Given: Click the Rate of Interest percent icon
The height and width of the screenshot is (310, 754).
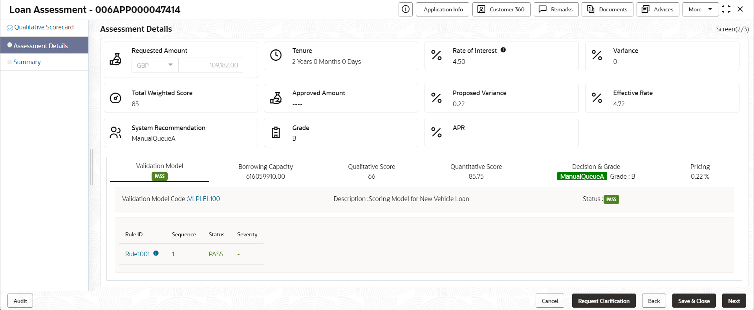Looking at the screenshot, I should [x=436, y=55].
